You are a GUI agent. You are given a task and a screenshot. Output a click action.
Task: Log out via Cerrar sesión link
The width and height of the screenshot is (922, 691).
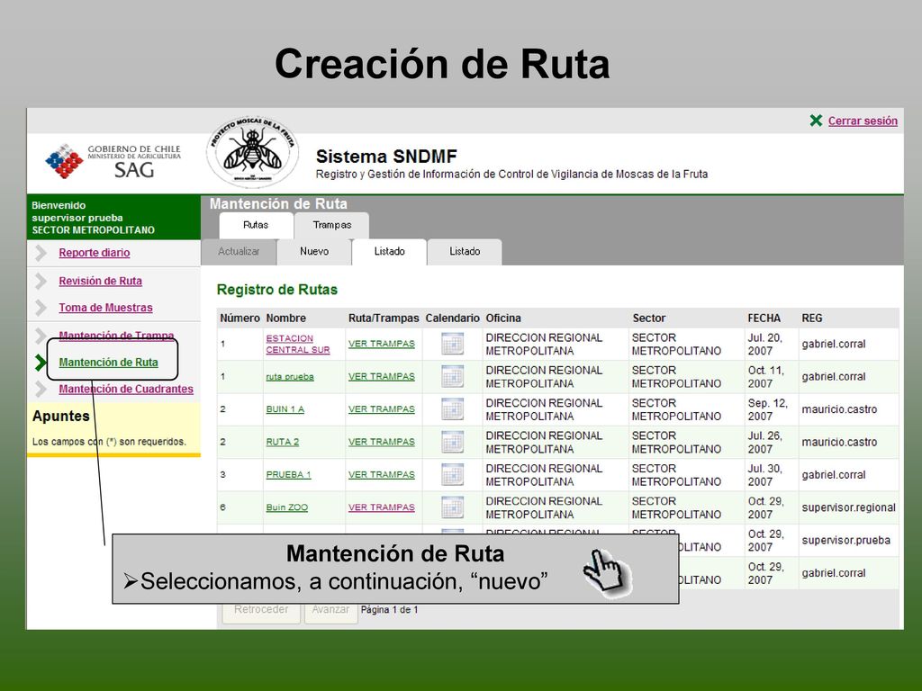863,121
